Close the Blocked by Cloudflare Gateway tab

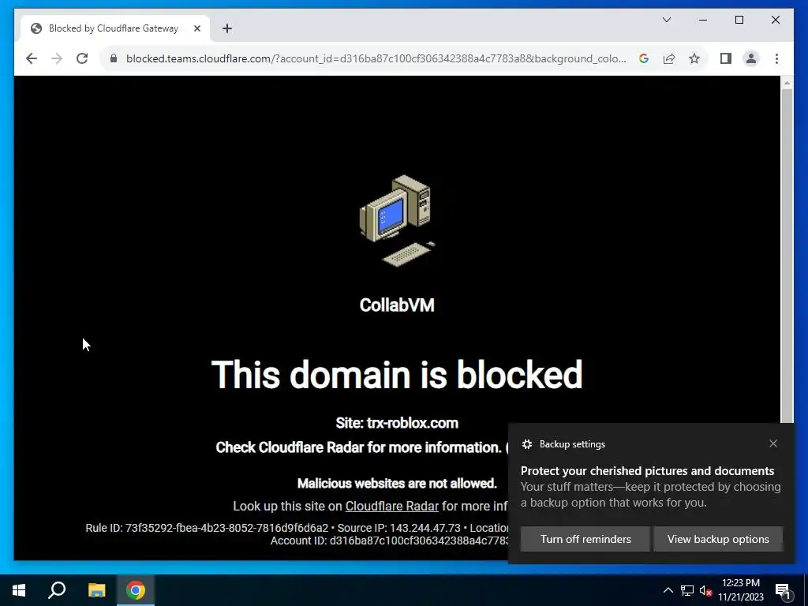click(x=196, y=28)
